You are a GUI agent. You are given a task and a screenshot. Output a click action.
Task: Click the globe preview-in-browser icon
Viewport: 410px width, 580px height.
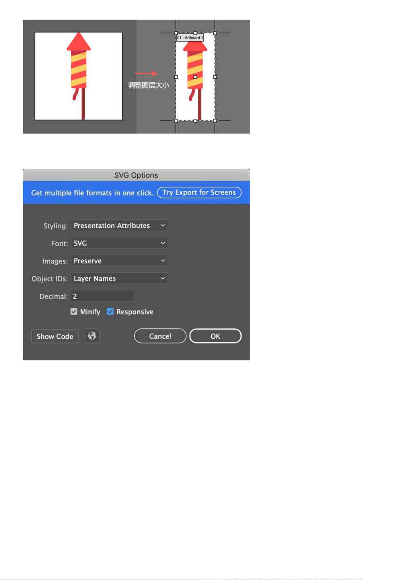[92, 336]
